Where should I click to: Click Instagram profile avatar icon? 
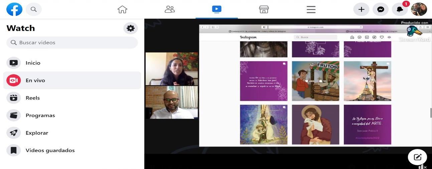389,37
